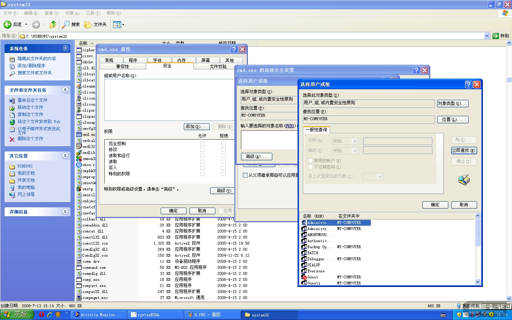Click the Start button on taskbar
Viewport: 512px width, 320px height.
[x=17, y=315]
